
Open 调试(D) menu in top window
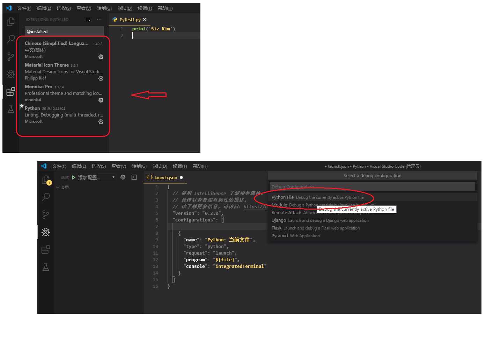coord(125,8)
